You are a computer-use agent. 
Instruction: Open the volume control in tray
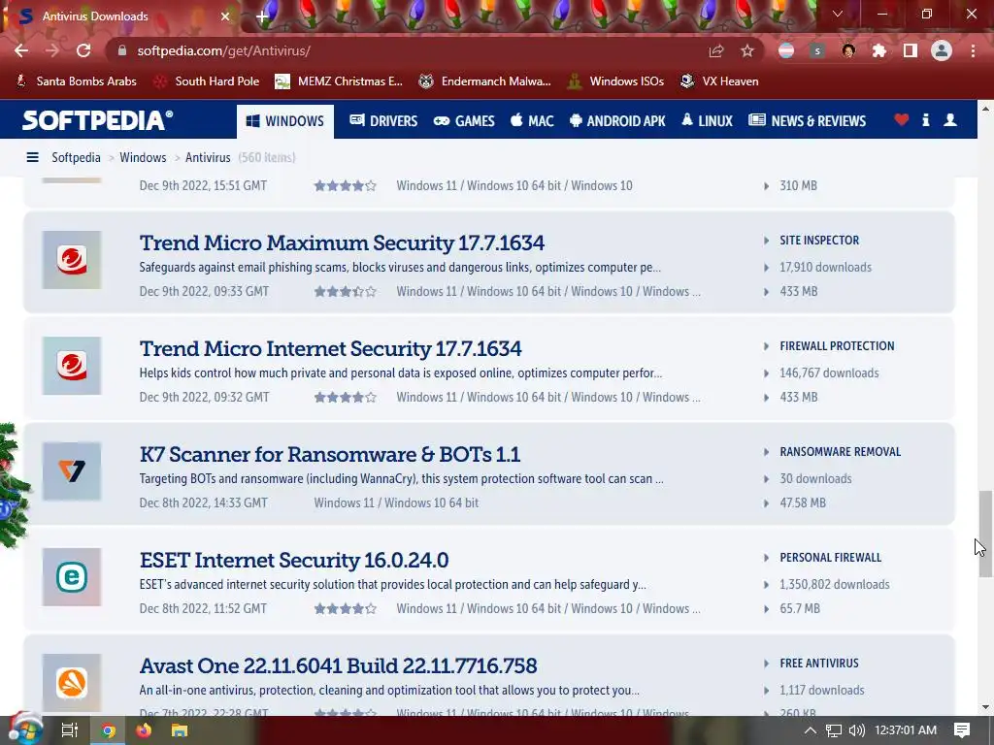[856, 730]
